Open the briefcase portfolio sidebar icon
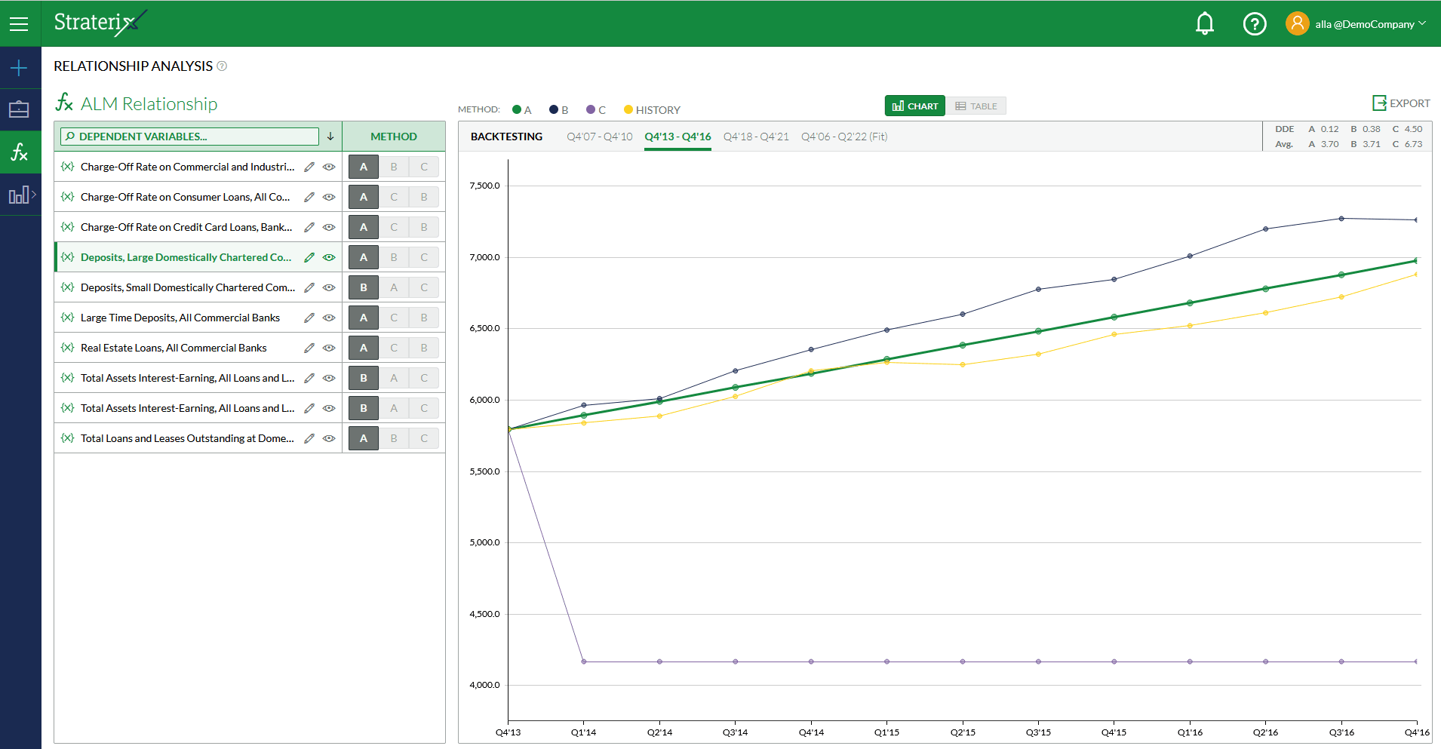 (19, 110)
